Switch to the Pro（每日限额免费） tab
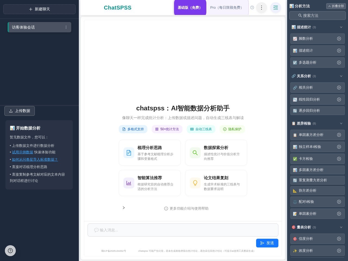Viewport: 348px width, 261px height. pyautogui.click(x=227, y=8)
